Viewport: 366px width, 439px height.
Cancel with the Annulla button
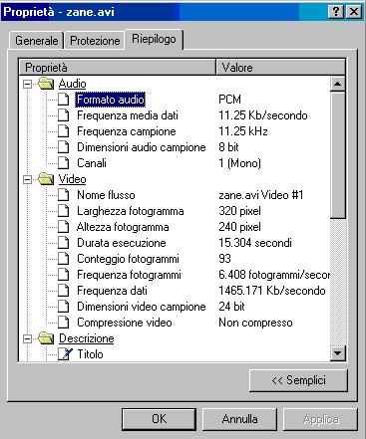239,419
